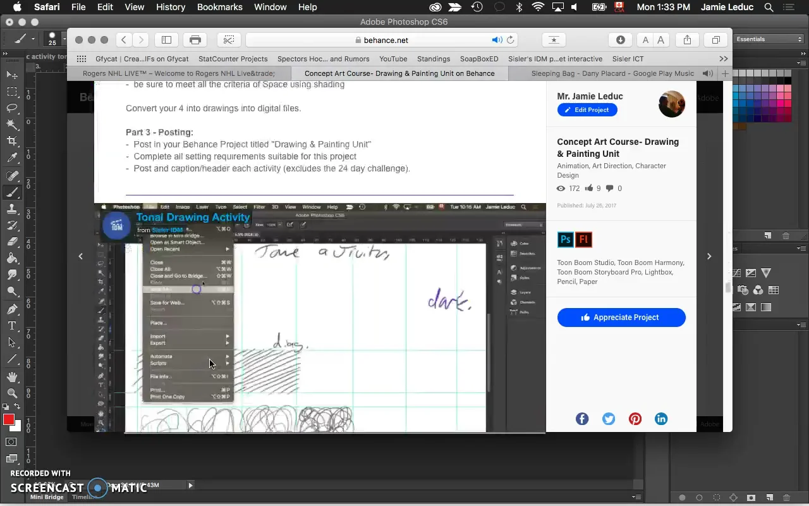Screen dimensions: 809x506
Task: Select the Lasso tool
Action: (x=12, y=108)
